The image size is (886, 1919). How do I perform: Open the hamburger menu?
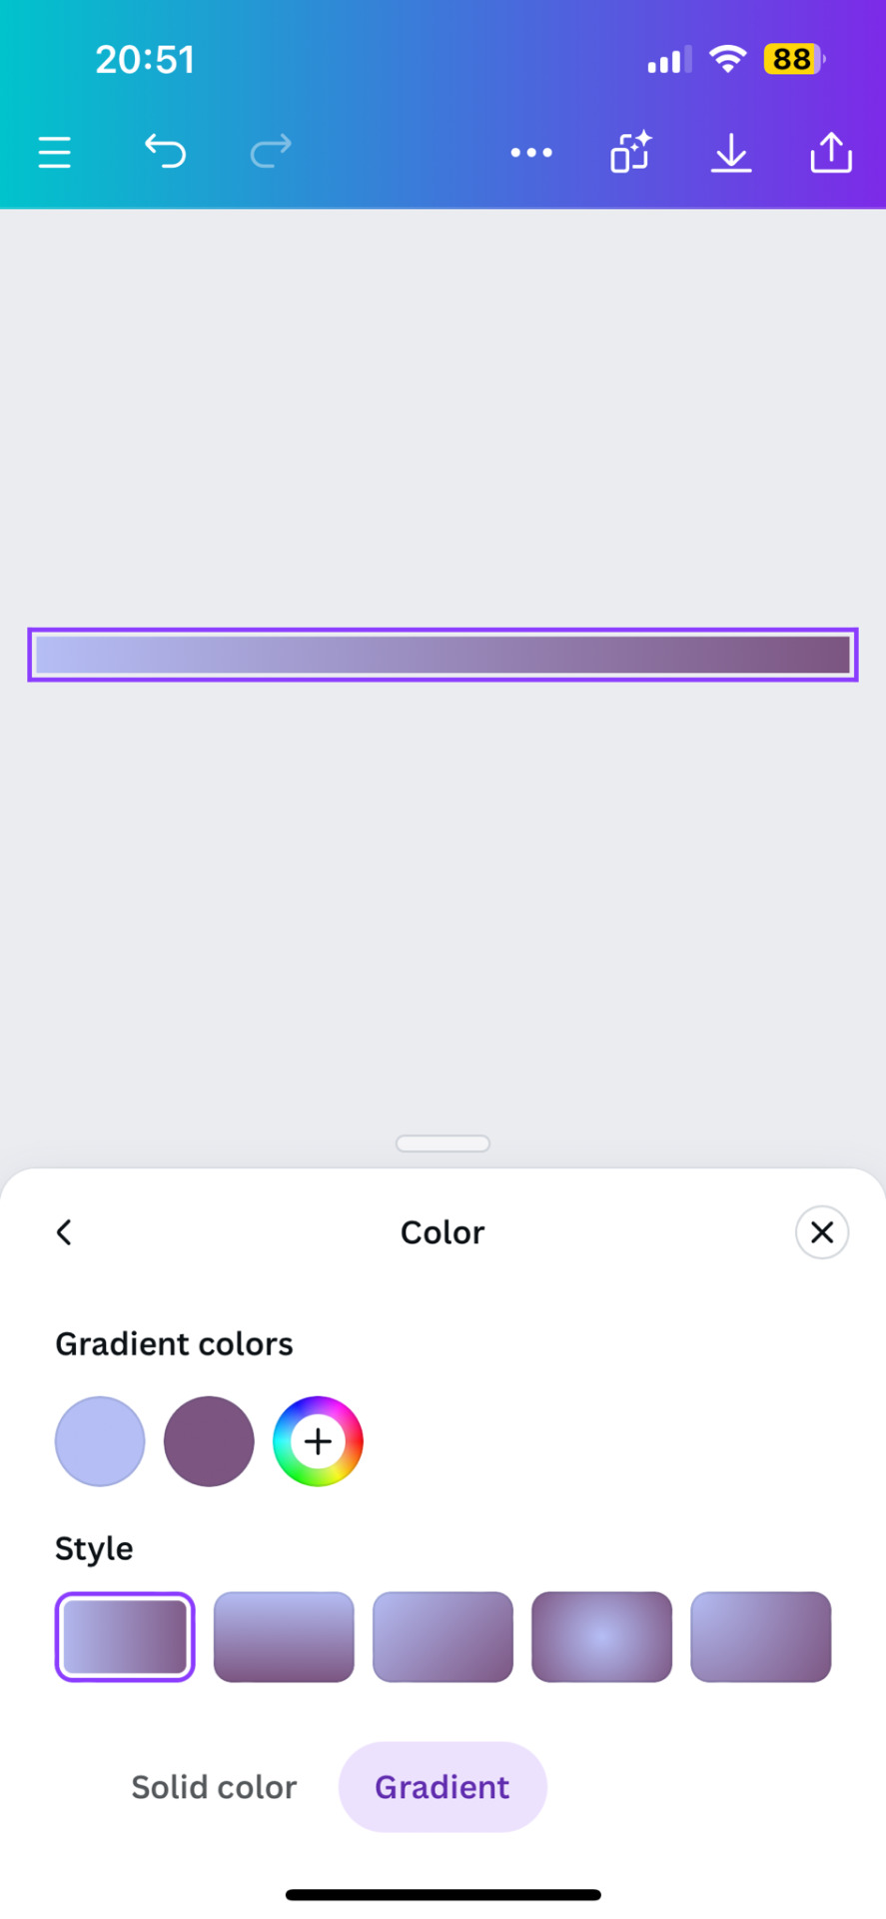pos(55,153)
